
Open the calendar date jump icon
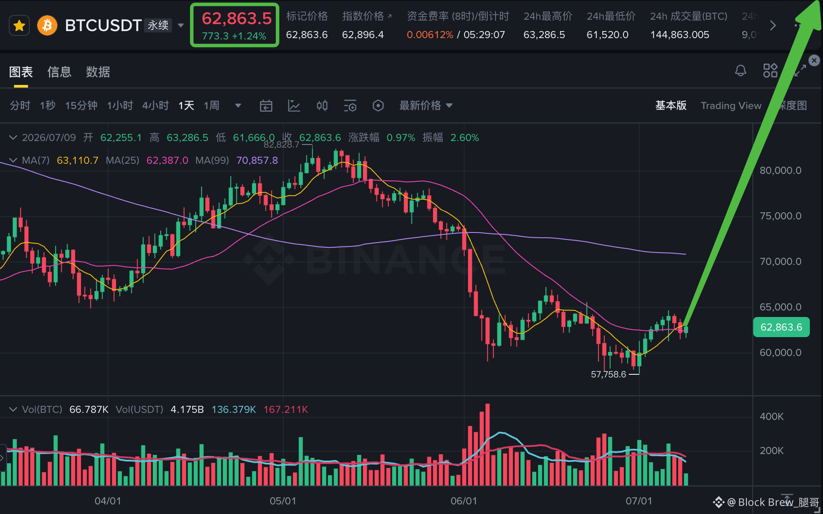(x=266, y=106)
